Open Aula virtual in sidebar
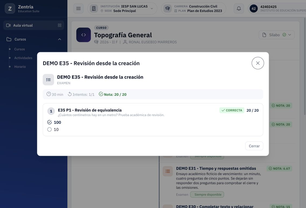This screenshot has height=208, width=306. pos(34,25)
